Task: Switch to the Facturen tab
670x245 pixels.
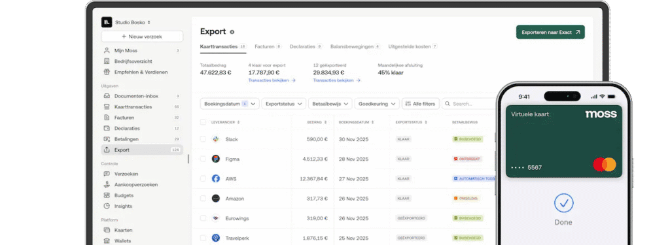Action: pyautogui.click(x=268, y=46)
